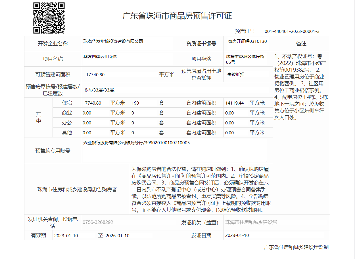Select the 资质证书编号 value field

[247, 41]
